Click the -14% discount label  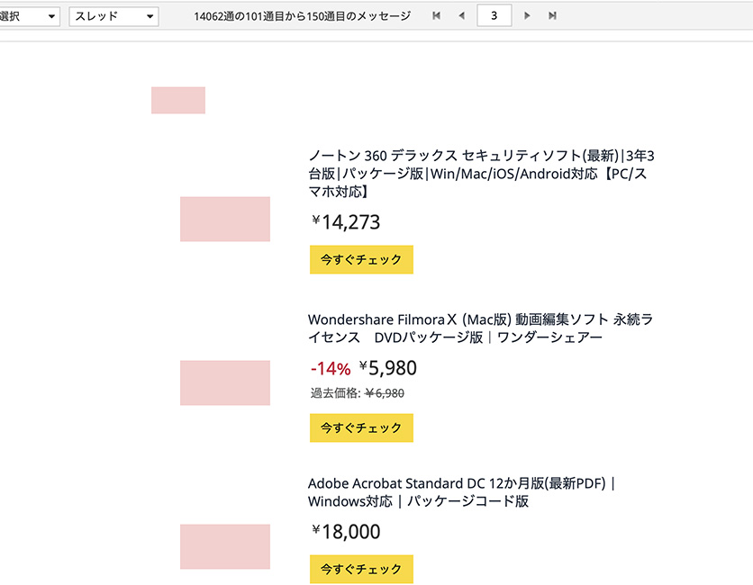pyautogui.click(x=331, y=369)
